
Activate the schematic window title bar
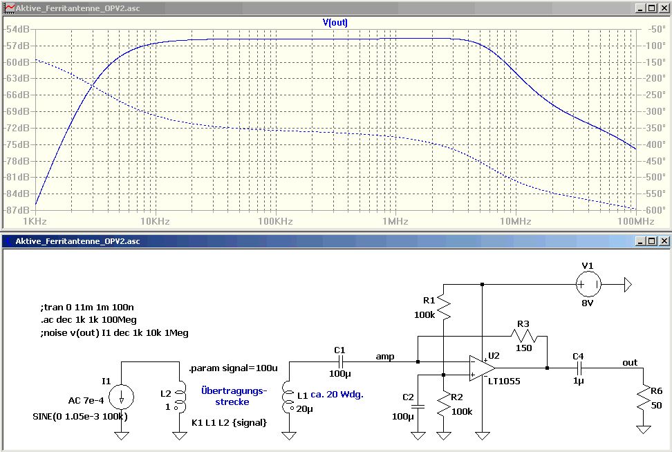[336, 241]
